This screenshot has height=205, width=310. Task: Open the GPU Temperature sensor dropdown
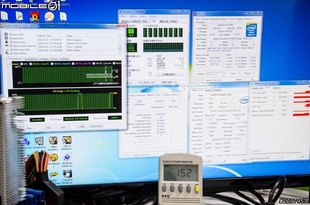274,102
